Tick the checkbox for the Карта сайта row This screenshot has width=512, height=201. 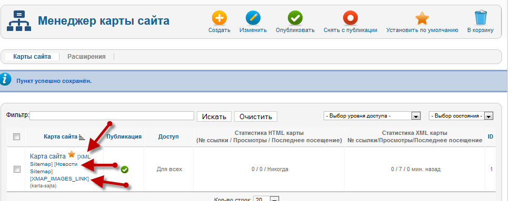pos(17,169)
